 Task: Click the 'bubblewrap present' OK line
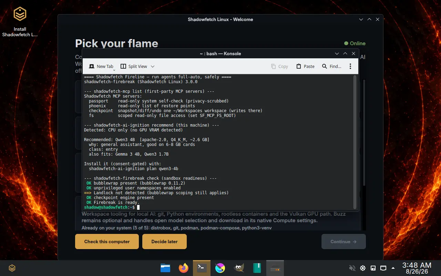(136, 183)
